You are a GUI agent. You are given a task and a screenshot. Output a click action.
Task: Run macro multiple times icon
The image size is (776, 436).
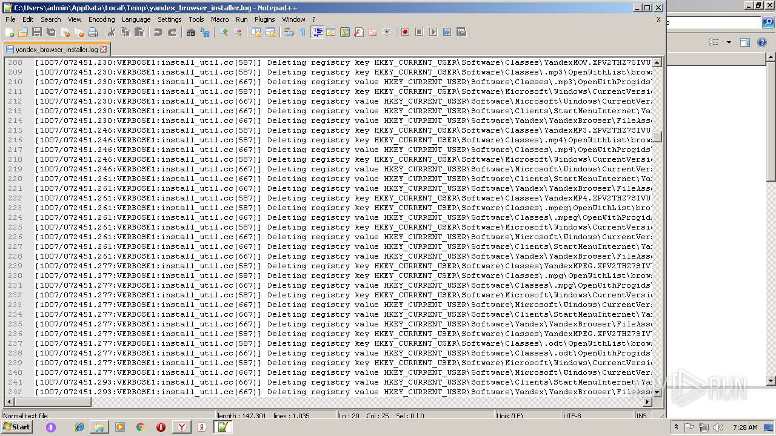click(447, 32)
